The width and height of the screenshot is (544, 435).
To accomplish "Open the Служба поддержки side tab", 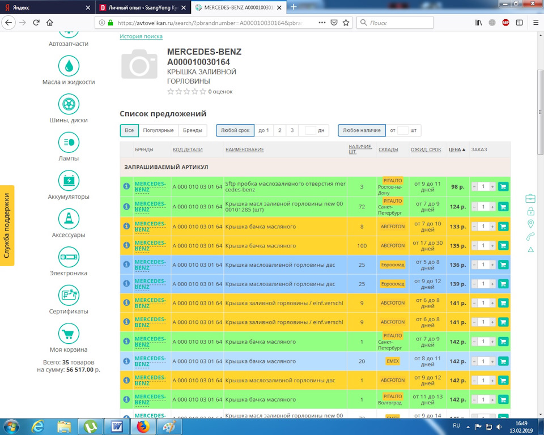I will 7,225.
